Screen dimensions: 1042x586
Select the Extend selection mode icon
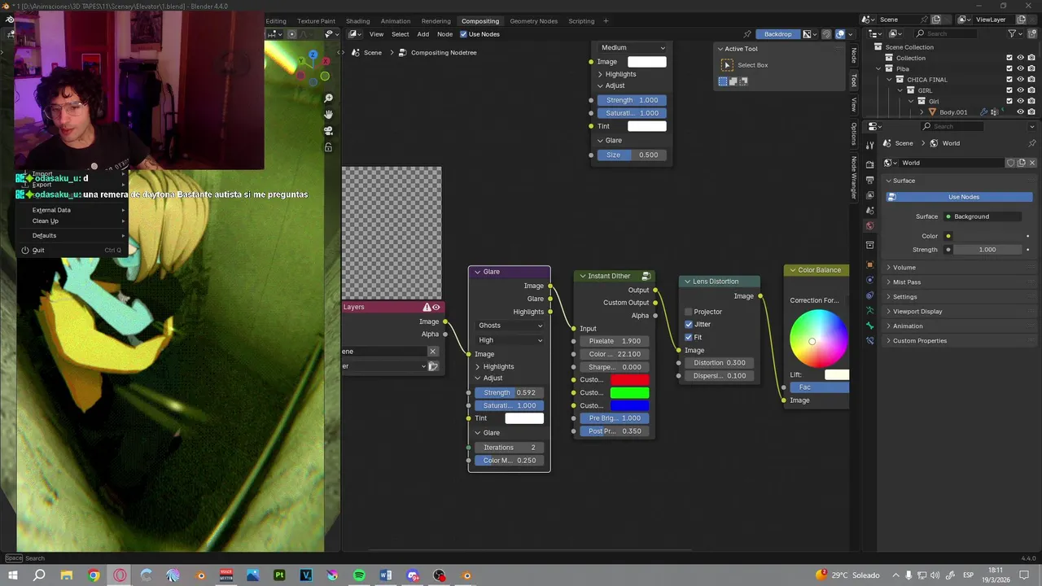point(733,81)
